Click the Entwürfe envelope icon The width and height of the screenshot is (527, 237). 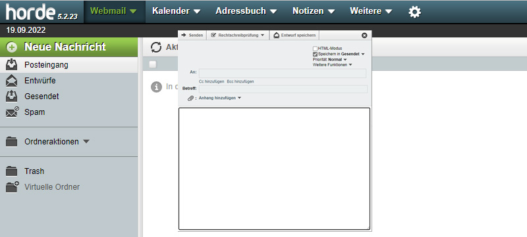[x=12, y=81]
